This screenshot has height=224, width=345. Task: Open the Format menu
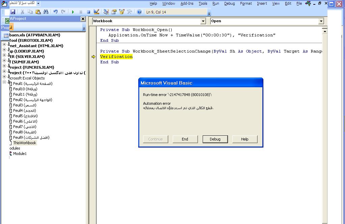pos(246,3)
